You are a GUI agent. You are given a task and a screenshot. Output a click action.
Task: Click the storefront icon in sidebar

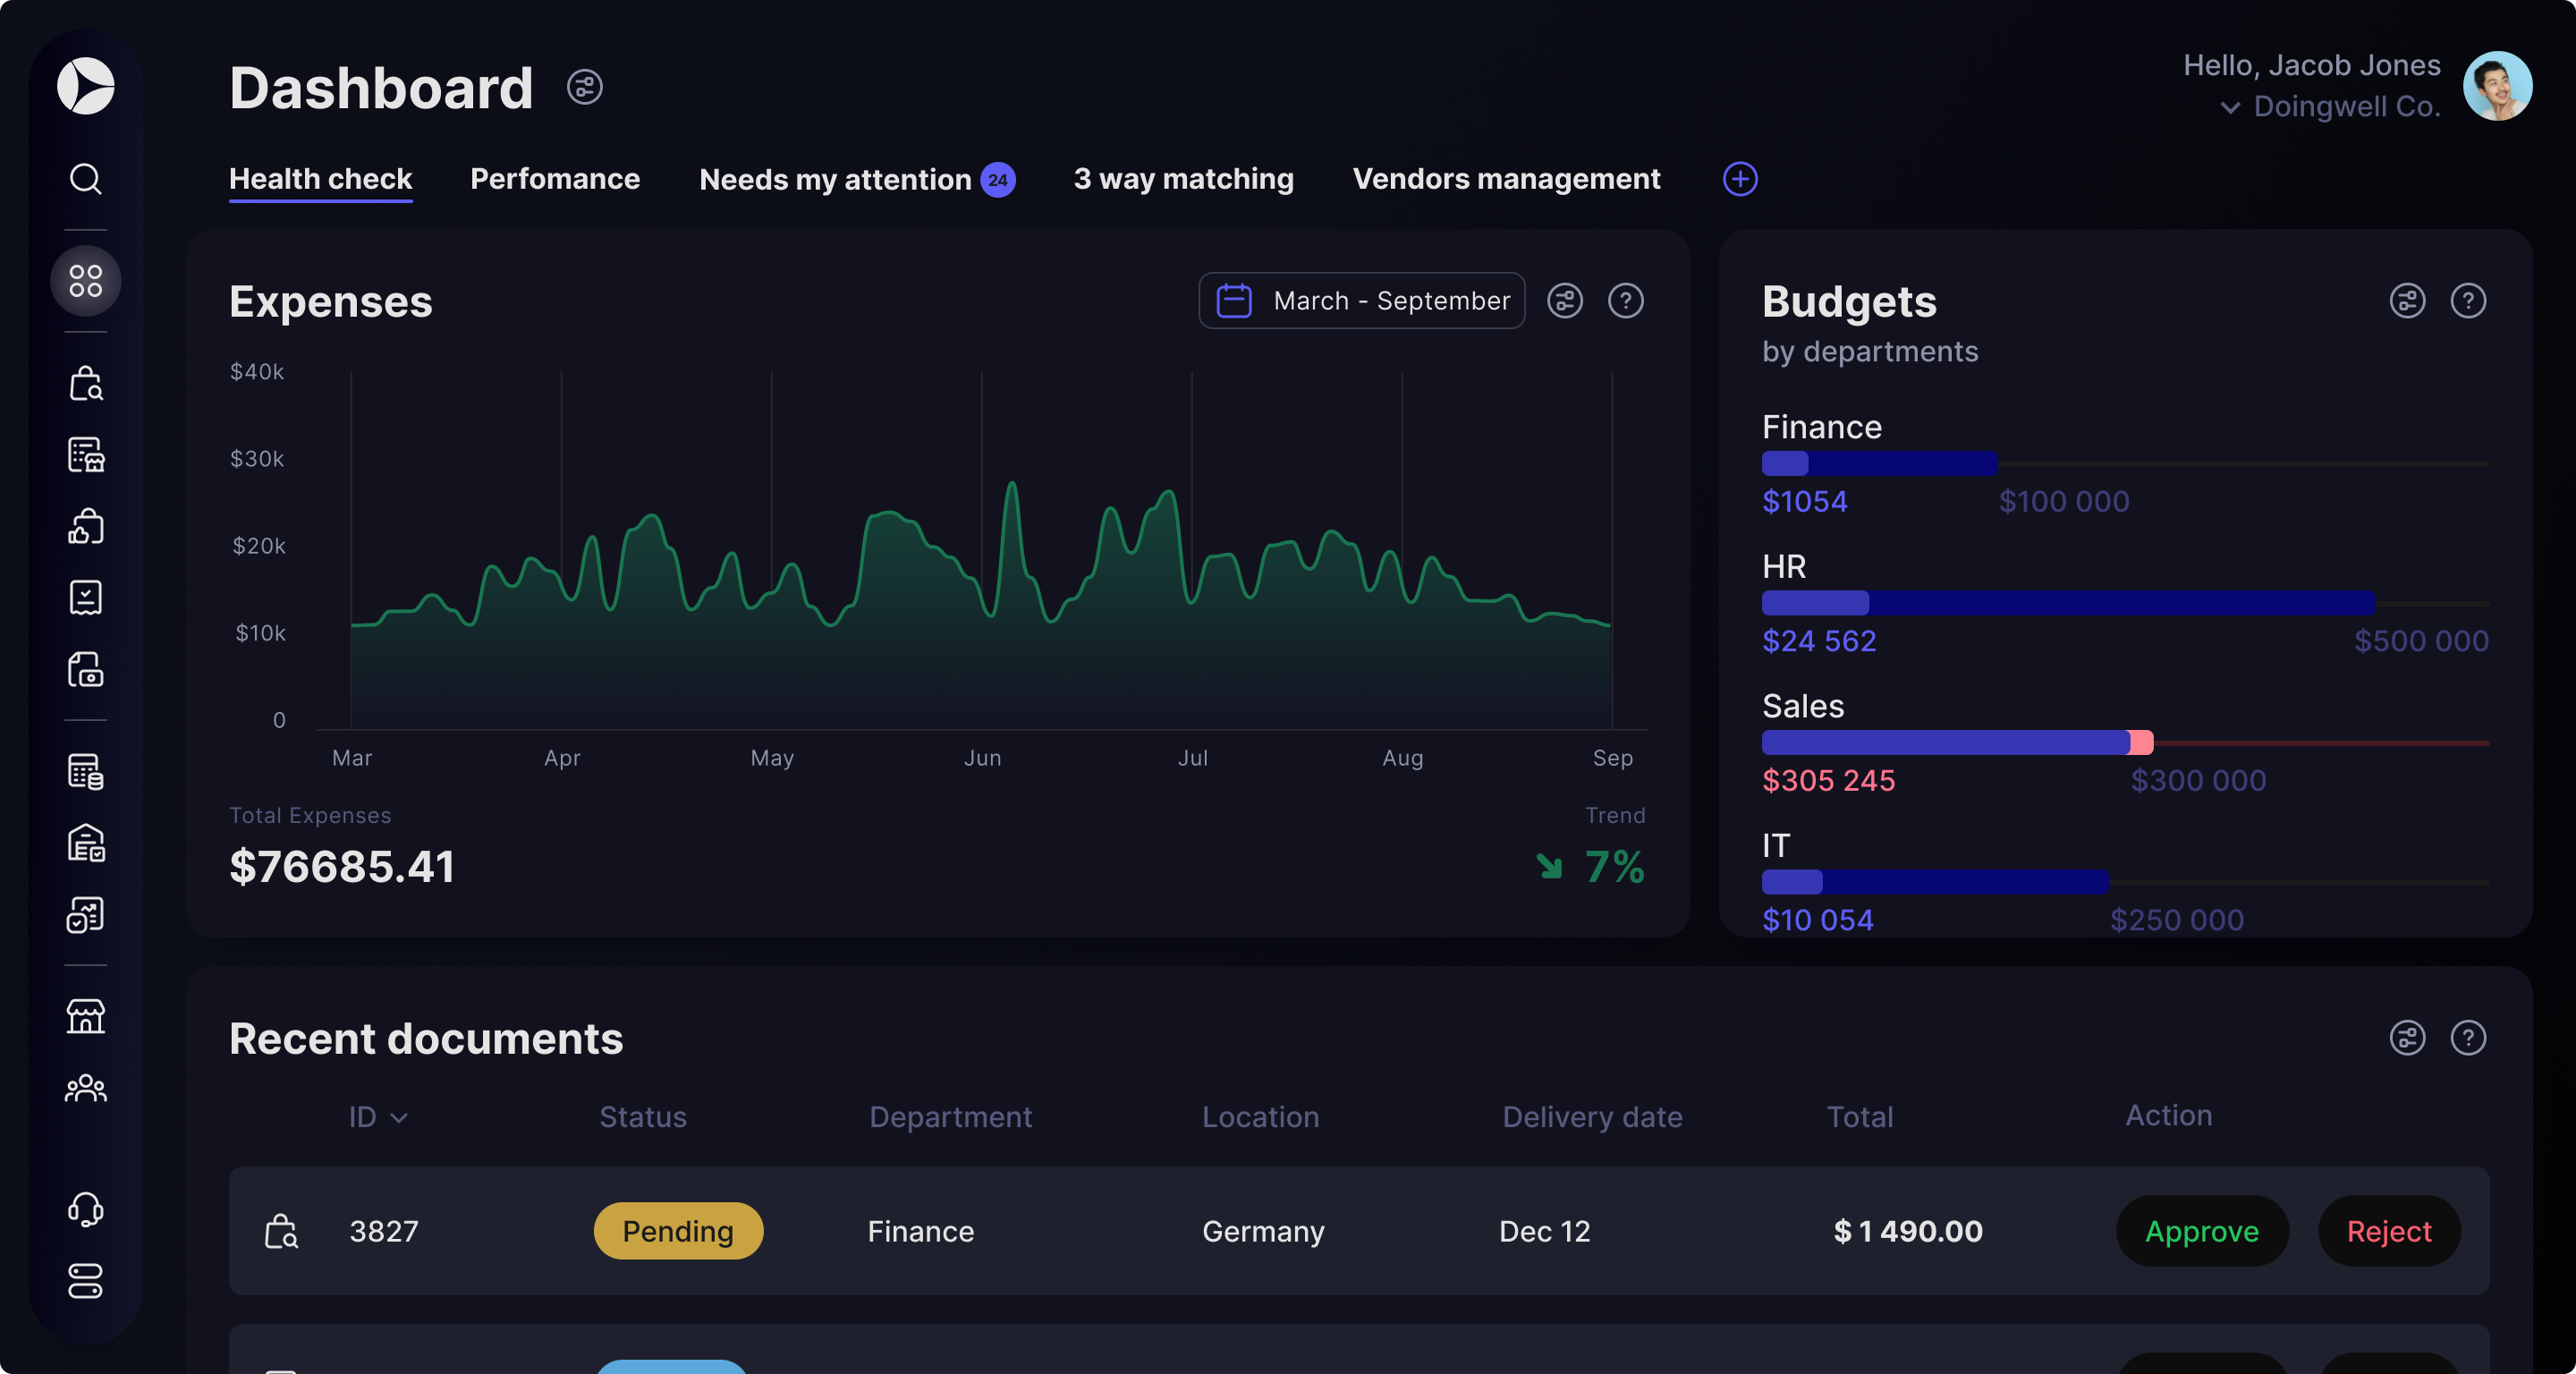86,1016
